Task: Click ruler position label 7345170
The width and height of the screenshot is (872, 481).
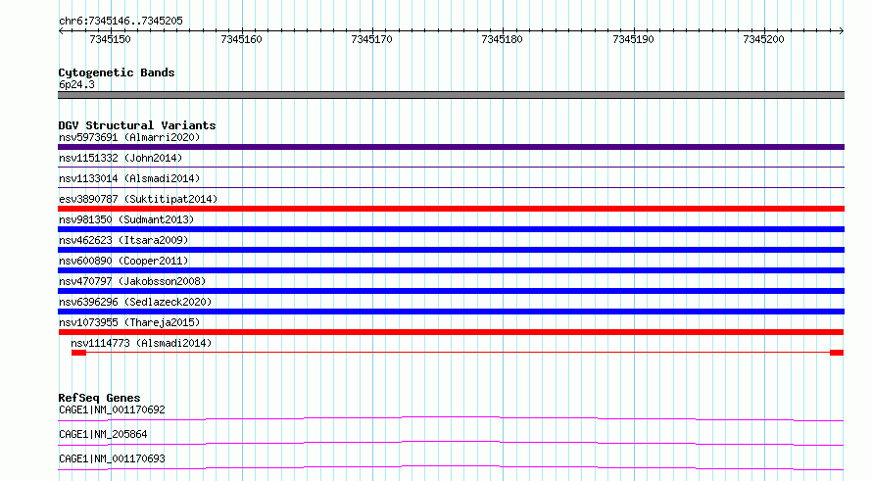Action: pos(371,39)
